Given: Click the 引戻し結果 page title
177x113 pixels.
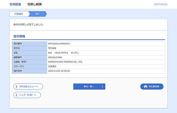Looking at the screenshot, I should coord(35,4).
